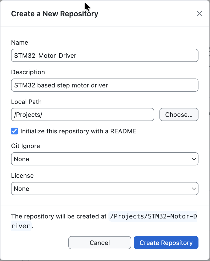Click Create Repository
The image size is (210, 261).
(x=166, y=243)
